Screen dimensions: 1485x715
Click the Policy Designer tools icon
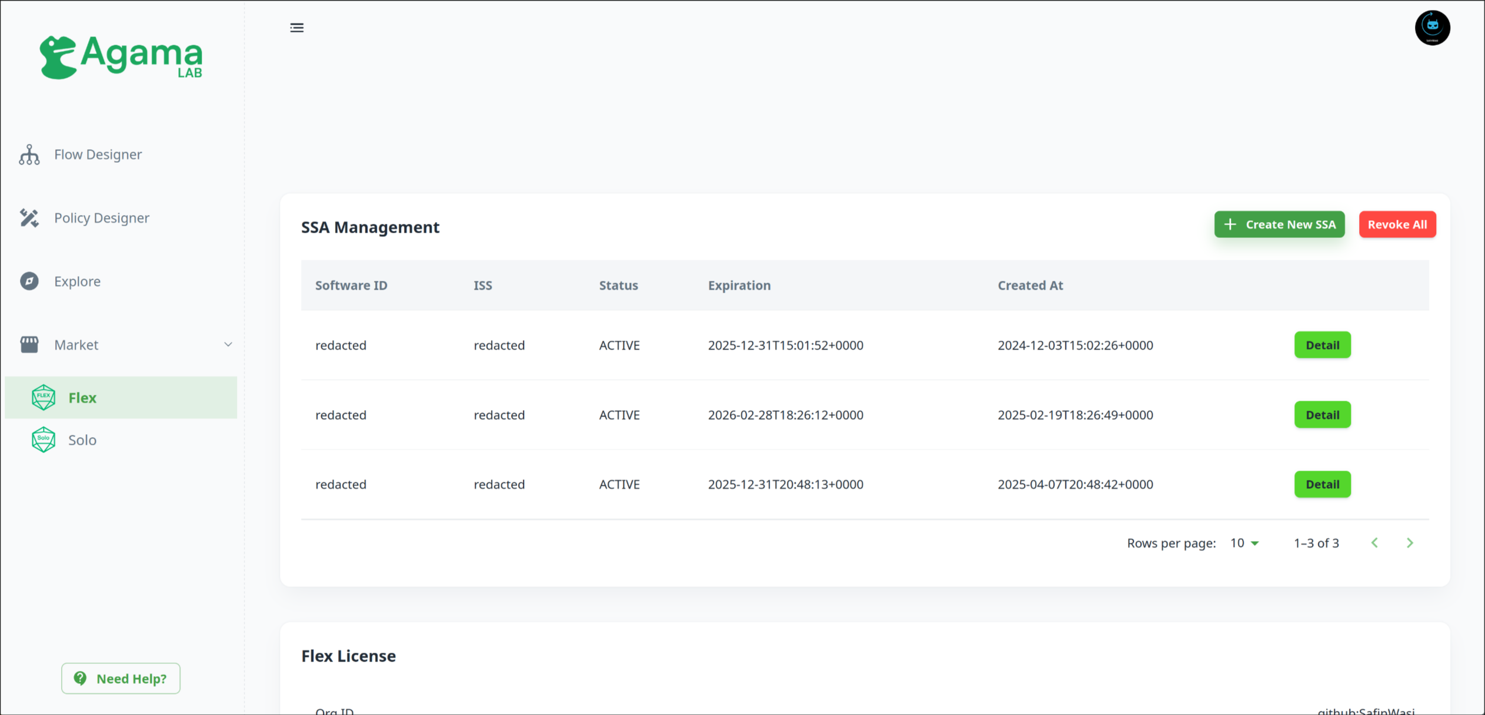point(29,218)
